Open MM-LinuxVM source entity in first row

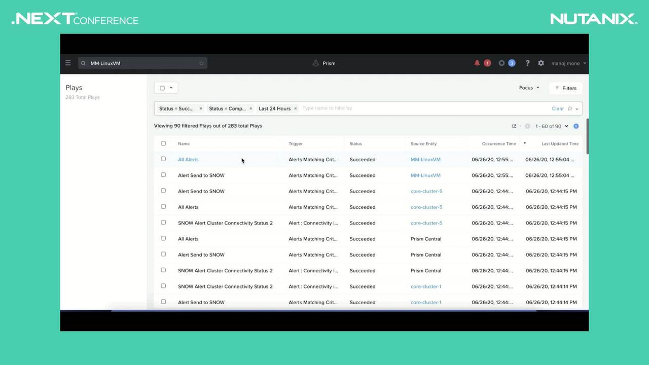[425, 159]
